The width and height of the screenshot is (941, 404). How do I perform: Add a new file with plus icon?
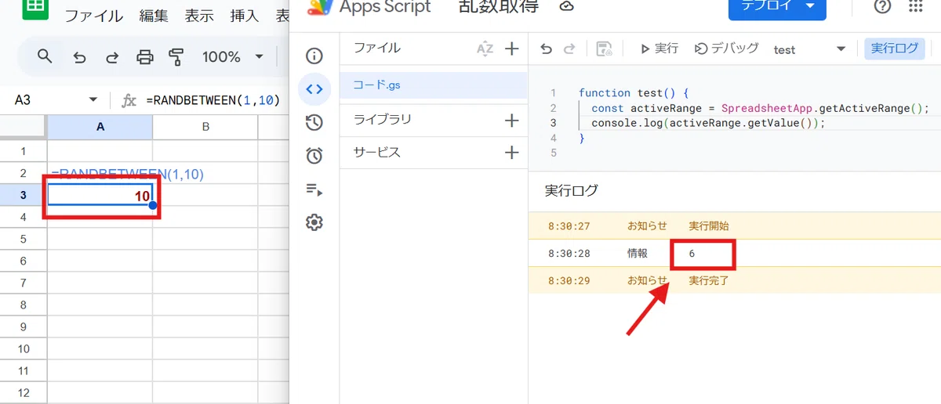pos(512,49)
